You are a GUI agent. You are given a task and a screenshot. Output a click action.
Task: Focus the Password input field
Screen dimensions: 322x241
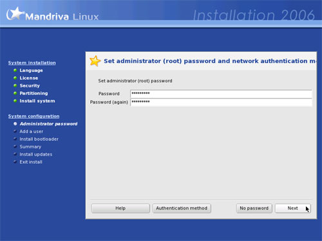(221, 94)
